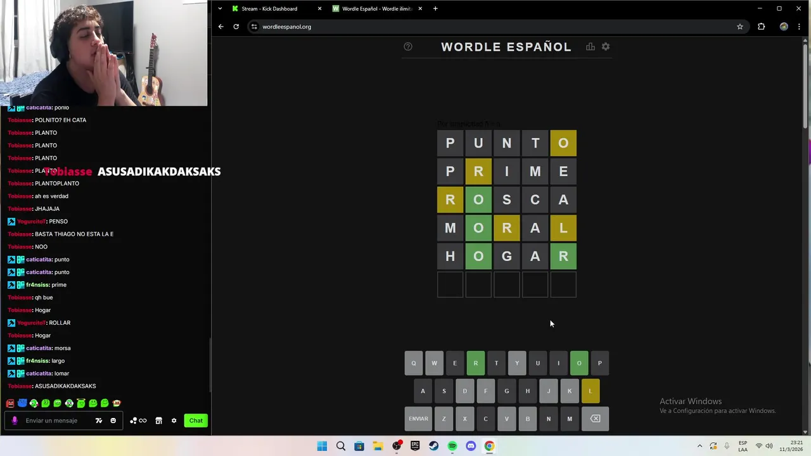Open the Wordle help question-mark icon
This screenshot has width=811, height=456.
click(408, 47)
